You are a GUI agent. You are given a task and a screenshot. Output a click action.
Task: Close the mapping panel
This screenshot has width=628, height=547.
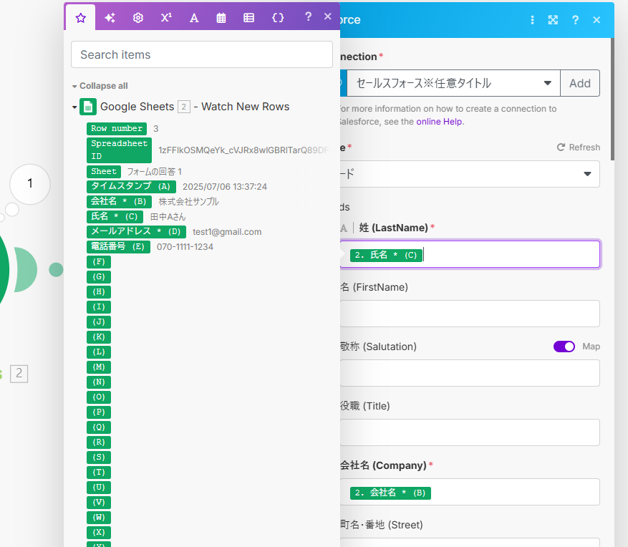click(328, 16)
